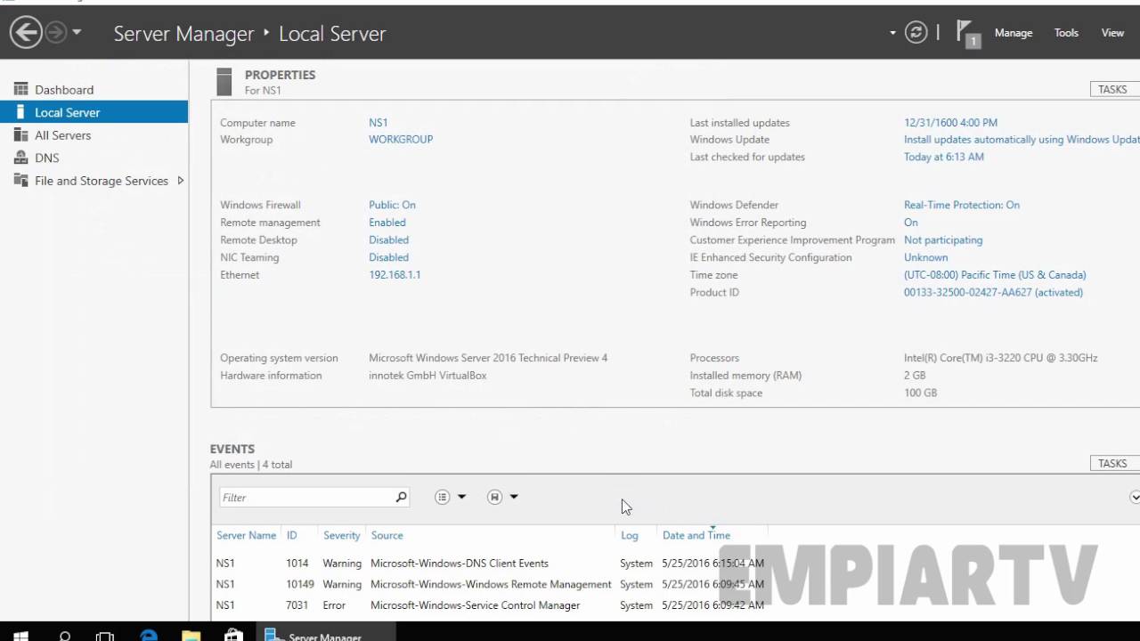Screen dimensions: 1140x641
Task: Select the DNS Client Events warning row
Action: (490, 564)
